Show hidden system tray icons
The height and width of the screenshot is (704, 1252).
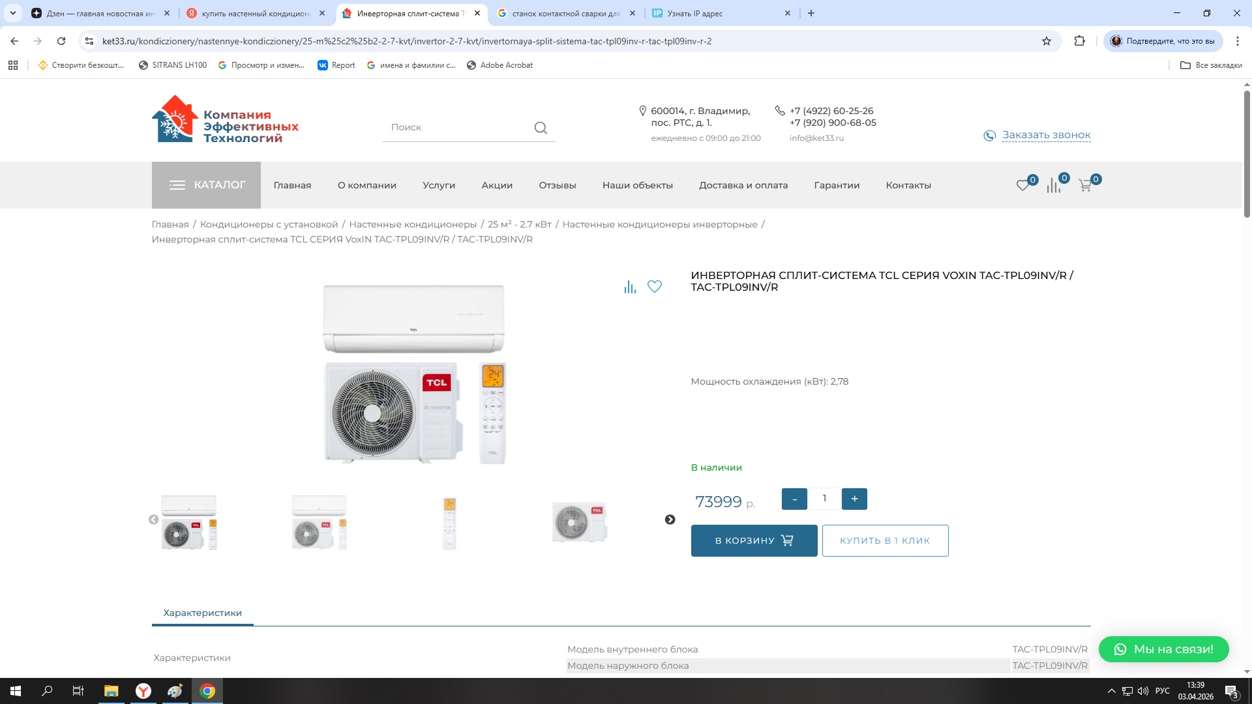pos(1111,691)
